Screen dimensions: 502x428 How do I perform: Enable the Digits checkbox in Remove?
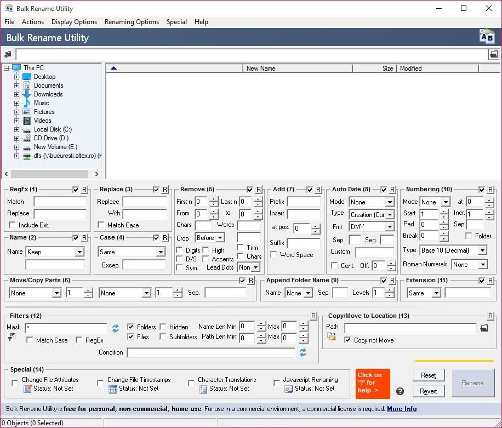179,250
